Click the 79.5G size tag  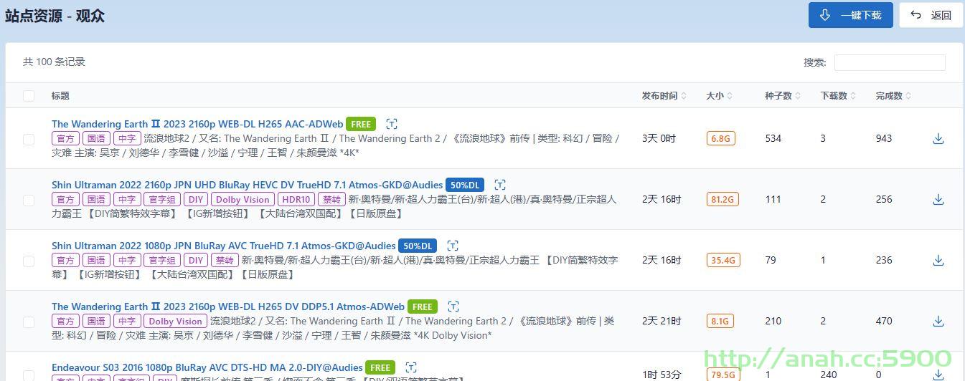723,375
